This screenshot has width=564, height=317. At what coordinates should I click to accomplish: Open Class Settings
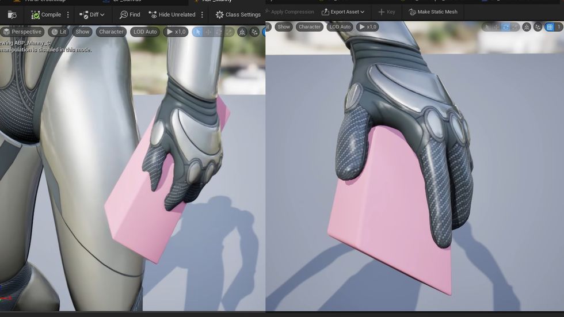point(238,15)
